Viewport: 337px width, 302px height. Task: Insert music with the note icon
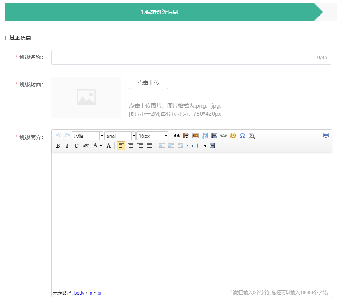pos(205,136)
